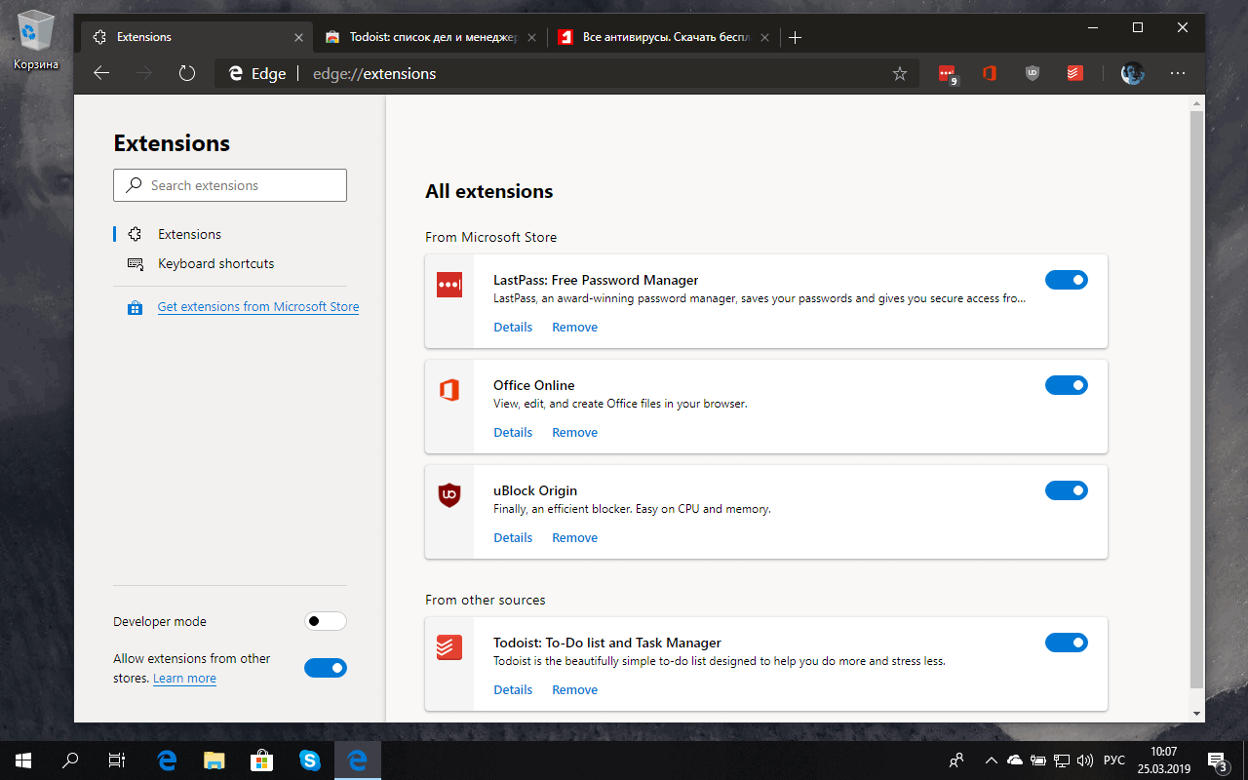The image size is (1248, 780).
Task: Toggle Allow extensions from other stores
Action: point(326,668)
